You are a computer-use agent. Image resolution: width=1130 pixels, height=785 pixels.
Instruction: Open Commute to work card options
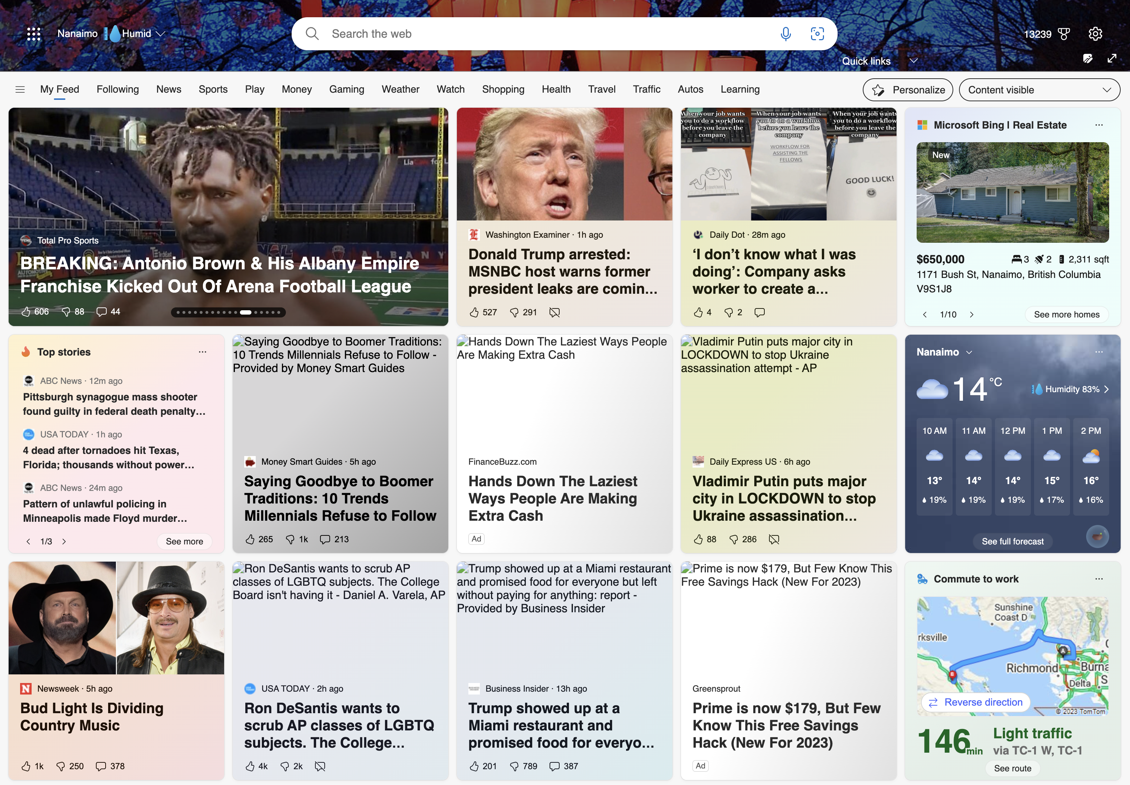(x=1099, y=579)
